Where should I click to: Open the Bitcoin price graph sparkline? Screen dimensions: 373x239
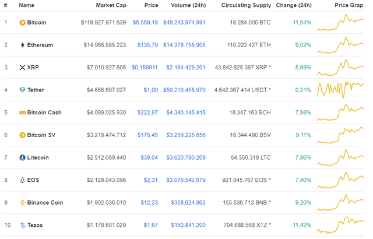(x=340, y=23)
